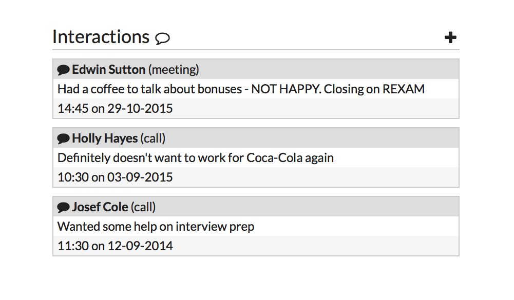Open Edwin Sutton's contact name
The height and width of the screenshot is (300, 514).
click(108, 69)
